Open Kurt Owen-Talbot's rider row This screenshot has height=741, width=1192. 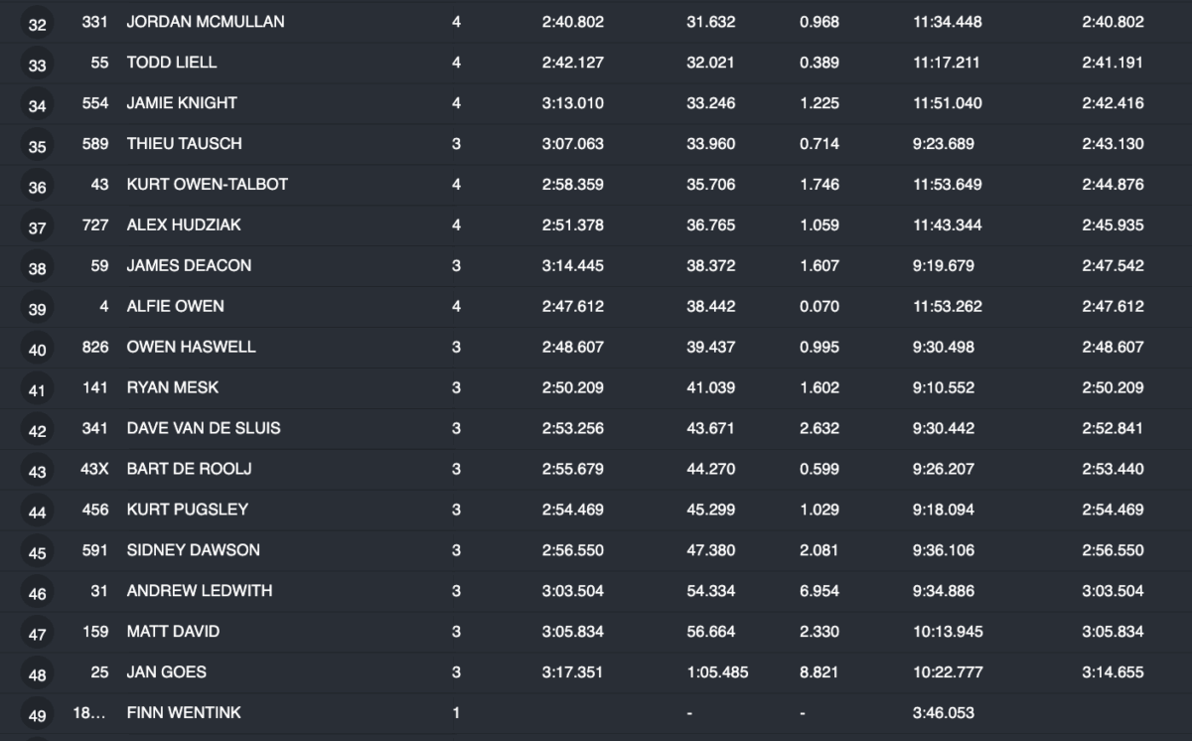207,184
